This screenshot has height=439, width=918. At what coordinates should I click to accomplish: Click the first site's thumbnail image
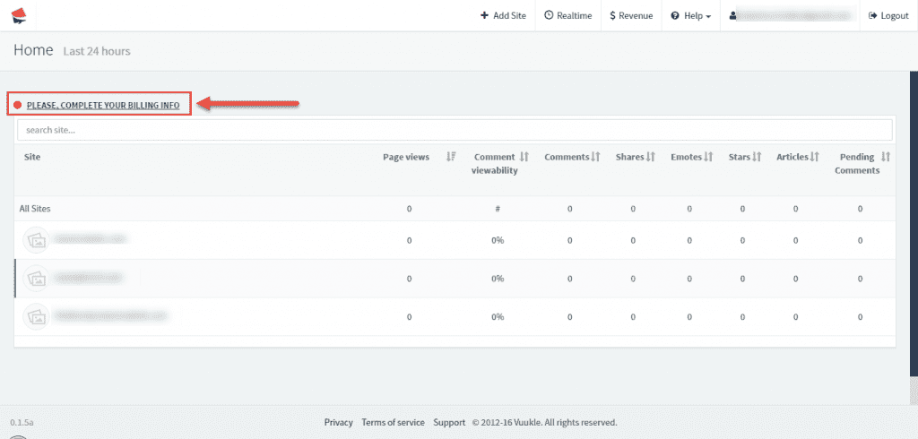(x=36, y=239)
